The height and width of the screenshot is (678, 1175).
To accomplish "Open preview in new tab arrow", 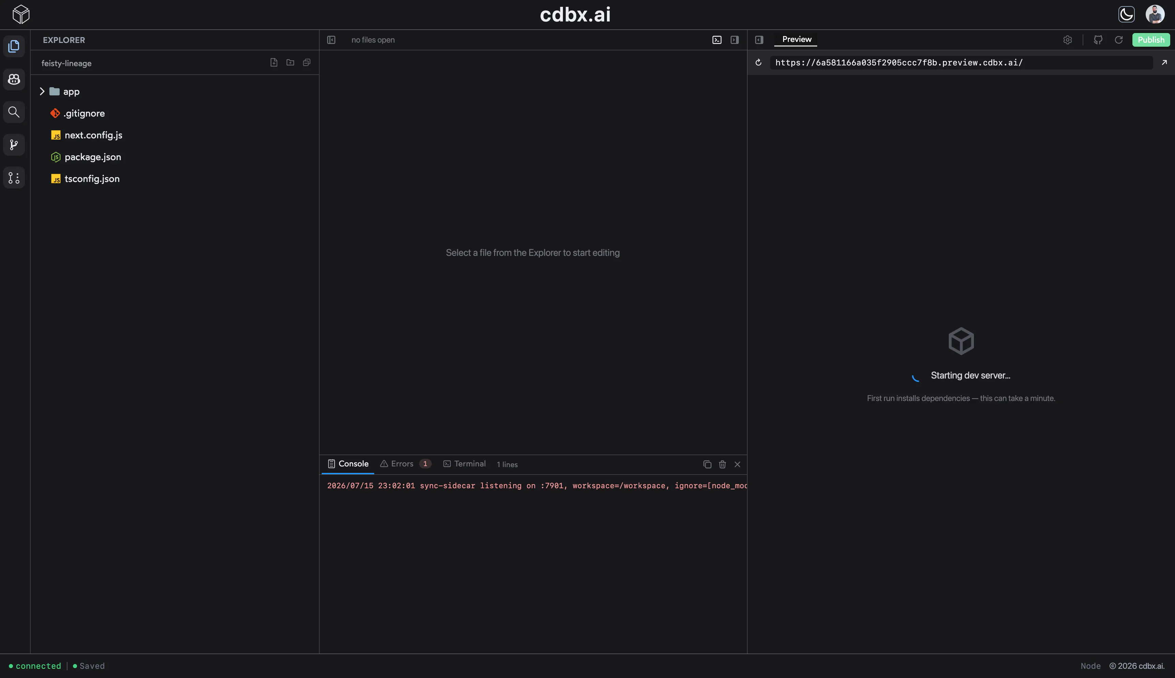I will pos(1164,62).
